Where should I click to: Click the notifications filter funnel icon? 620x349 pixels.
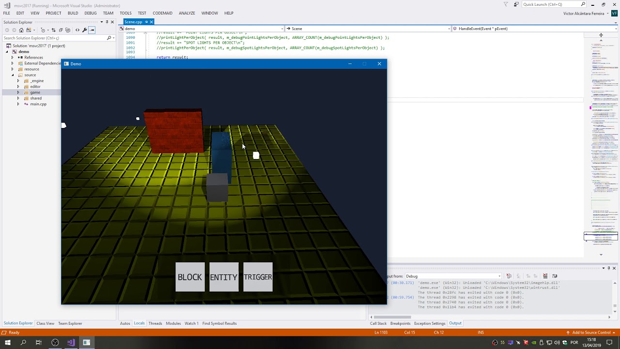click(506, 4)
